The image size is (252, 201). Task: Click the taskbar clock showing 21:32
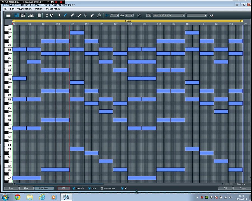click(x=241, y=196)
